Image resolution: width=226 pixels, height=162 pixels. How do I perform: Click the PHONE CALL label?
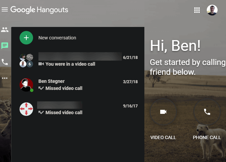207,137
